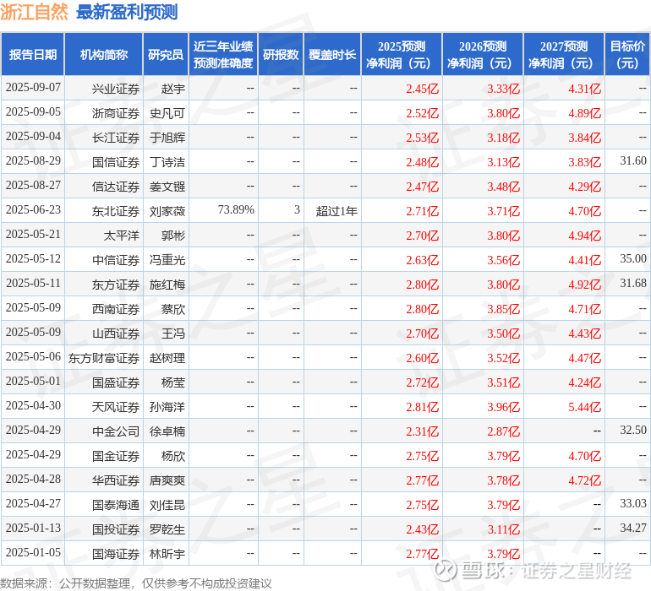Click the 2027预测净利润 column header
Screen dimensions: 651x591
(564, 55)
